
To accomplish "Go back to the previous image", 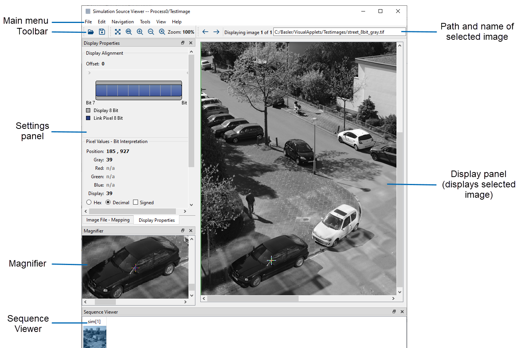I will (206, 32).
